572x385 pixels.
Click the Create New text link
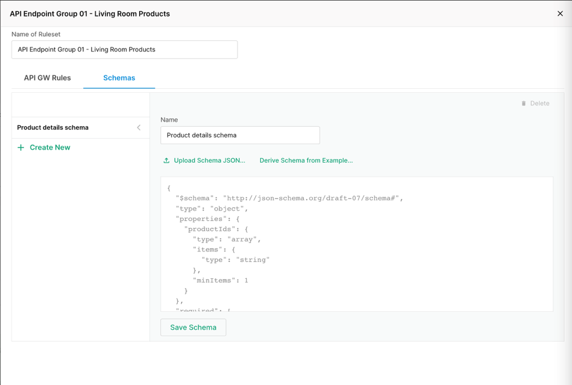(x=49, y=147)
